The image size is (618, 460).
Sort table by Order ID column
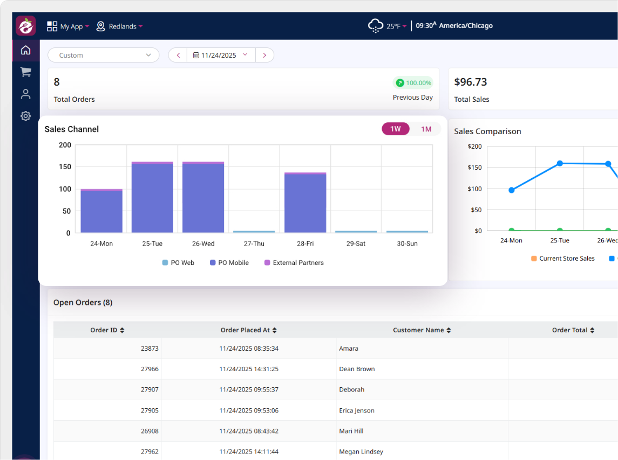(107, 330)
